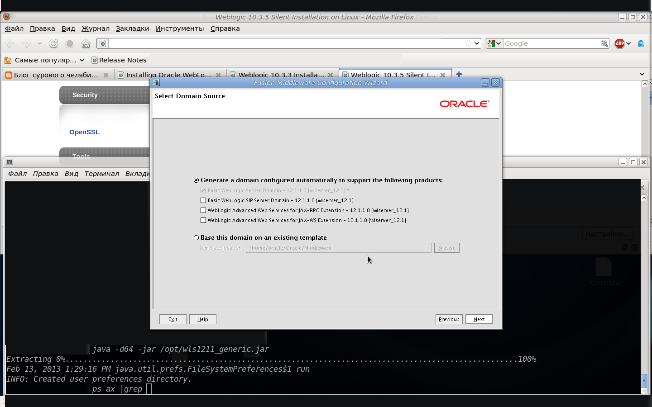
Task: Open Firefox Правка menu
Action: (43, 28)
